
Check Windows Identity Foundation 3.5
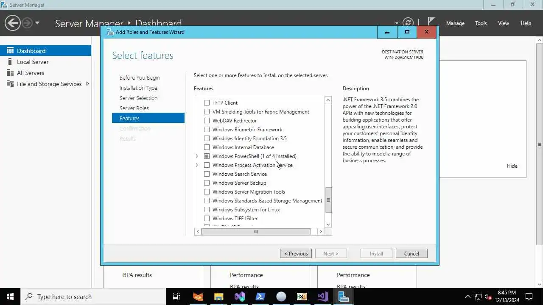point(207,138)
